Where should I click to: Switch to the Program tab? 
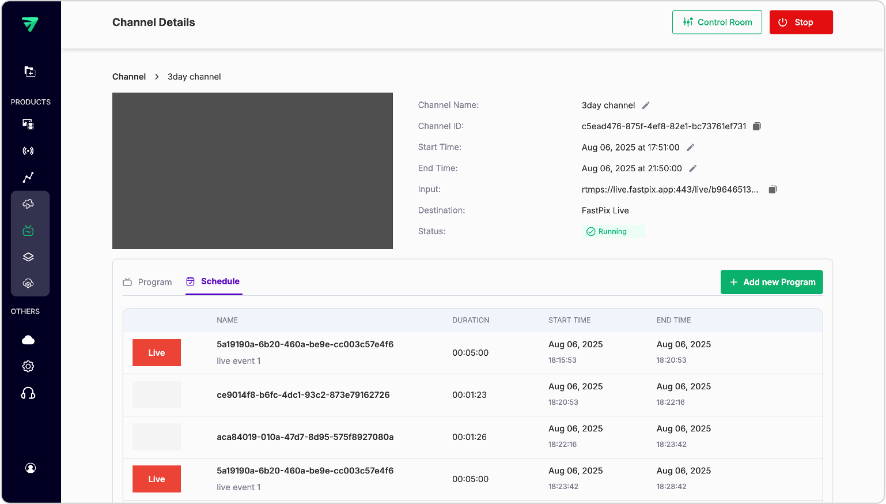(x=147, y=282)
